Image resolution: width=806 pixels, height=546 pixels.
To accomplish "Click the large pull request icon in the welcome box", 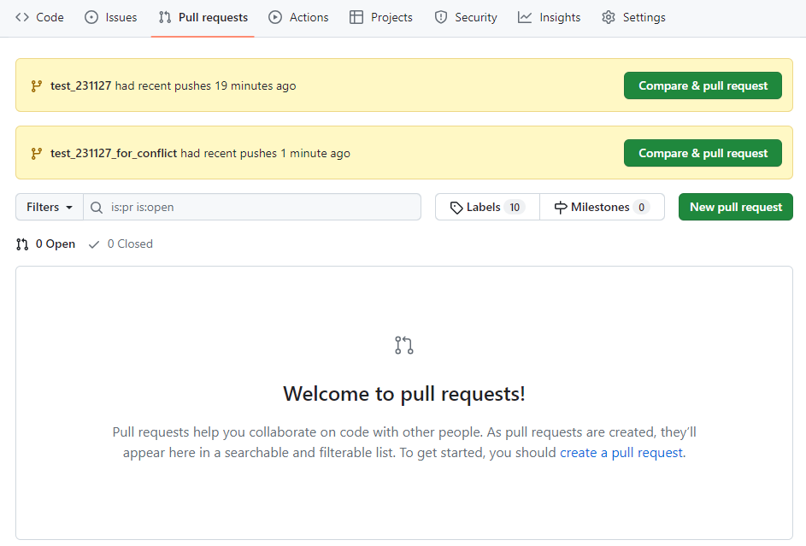I will click(404, 345).
